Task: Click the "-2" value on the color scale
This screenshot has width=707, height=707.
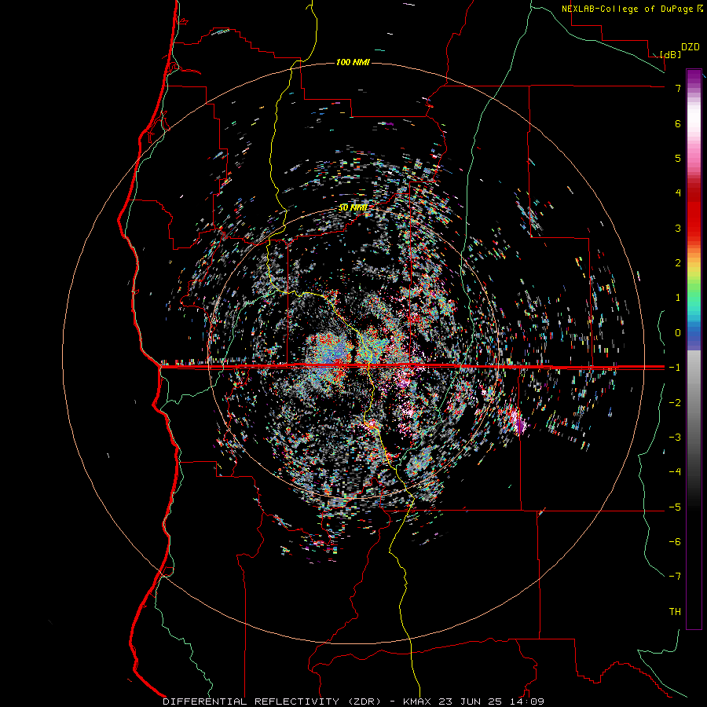Action: (x=675, y=403)
